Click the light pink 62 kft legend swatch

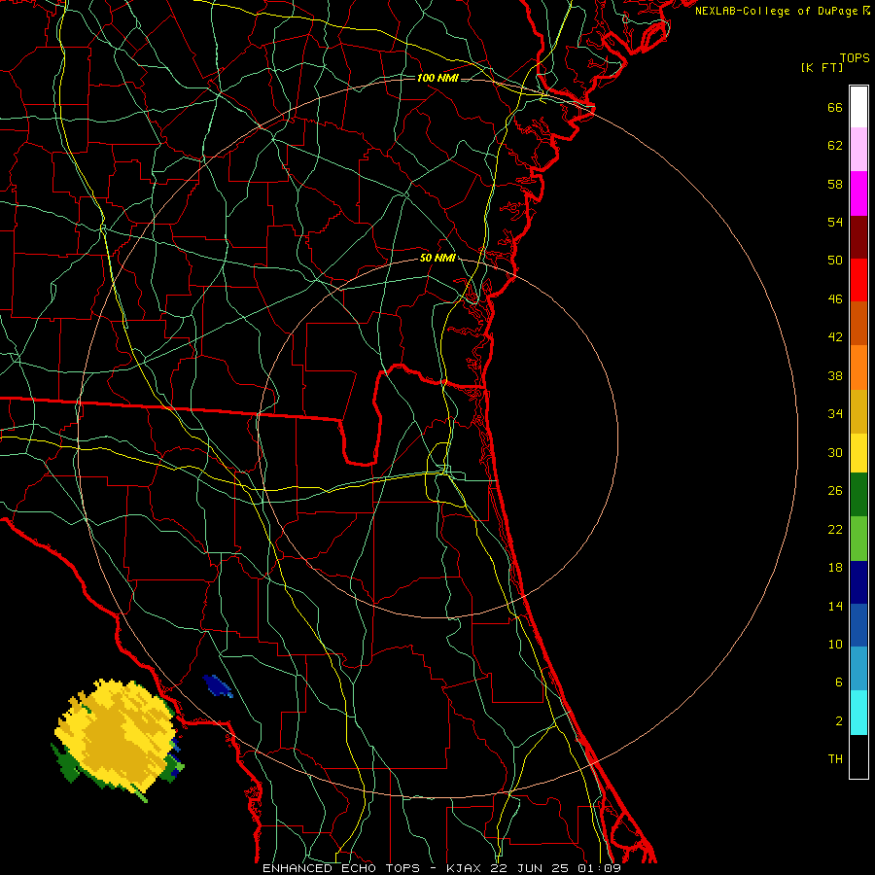[858, 150]
